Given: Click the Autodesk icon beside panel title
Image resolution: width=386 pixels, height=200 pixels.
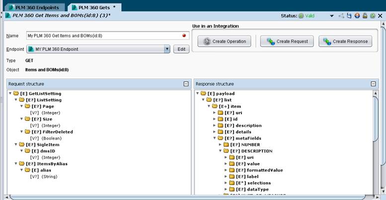Looking at the screenshot, I should click(x=8, y=15).
